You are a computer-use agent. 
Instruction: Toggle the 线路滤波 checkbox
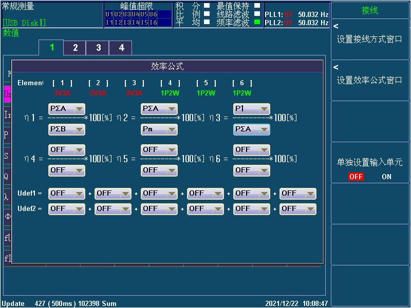[x=257, y=14]
